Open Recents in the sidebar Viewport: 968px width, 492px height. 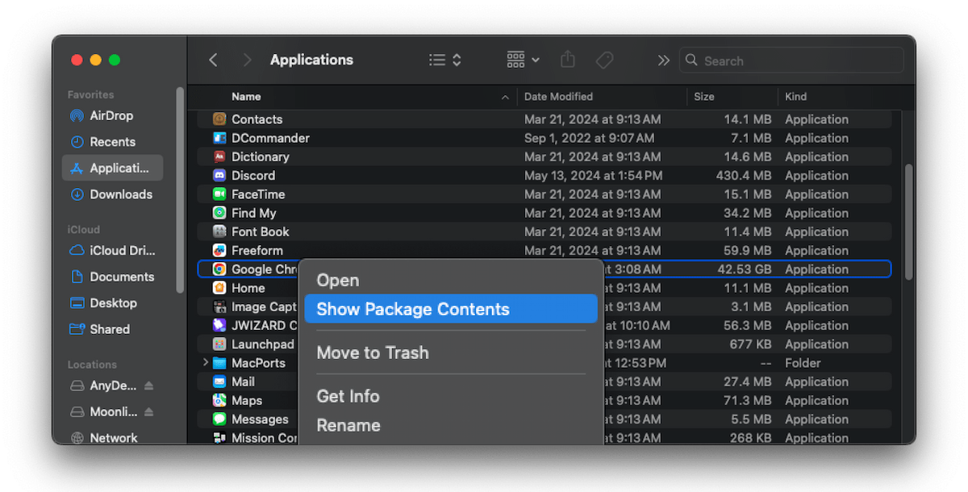[112, 141]
